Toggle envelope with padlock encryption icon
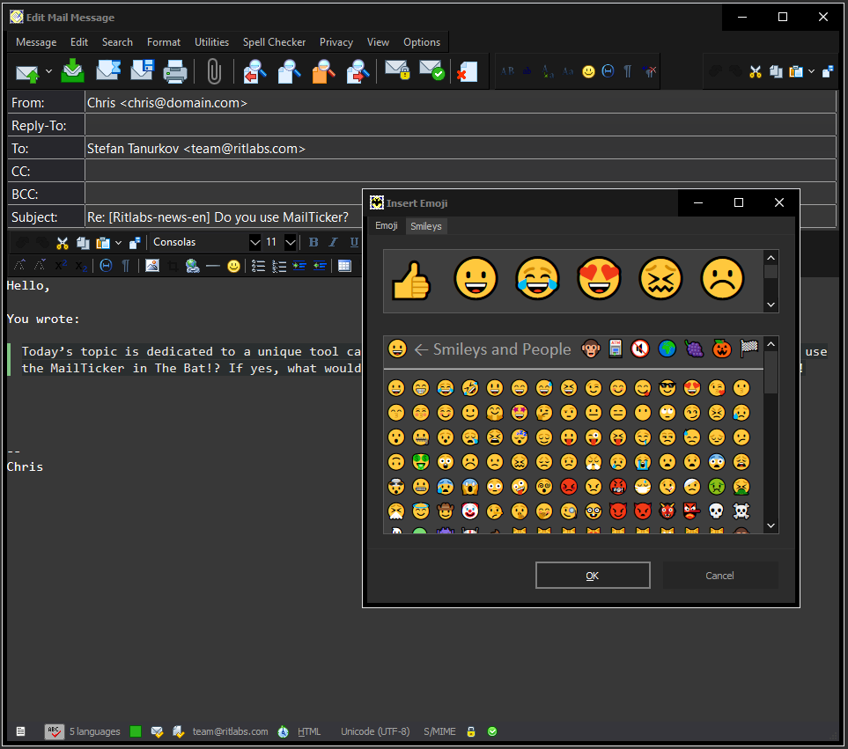 (x=397, y=70)
